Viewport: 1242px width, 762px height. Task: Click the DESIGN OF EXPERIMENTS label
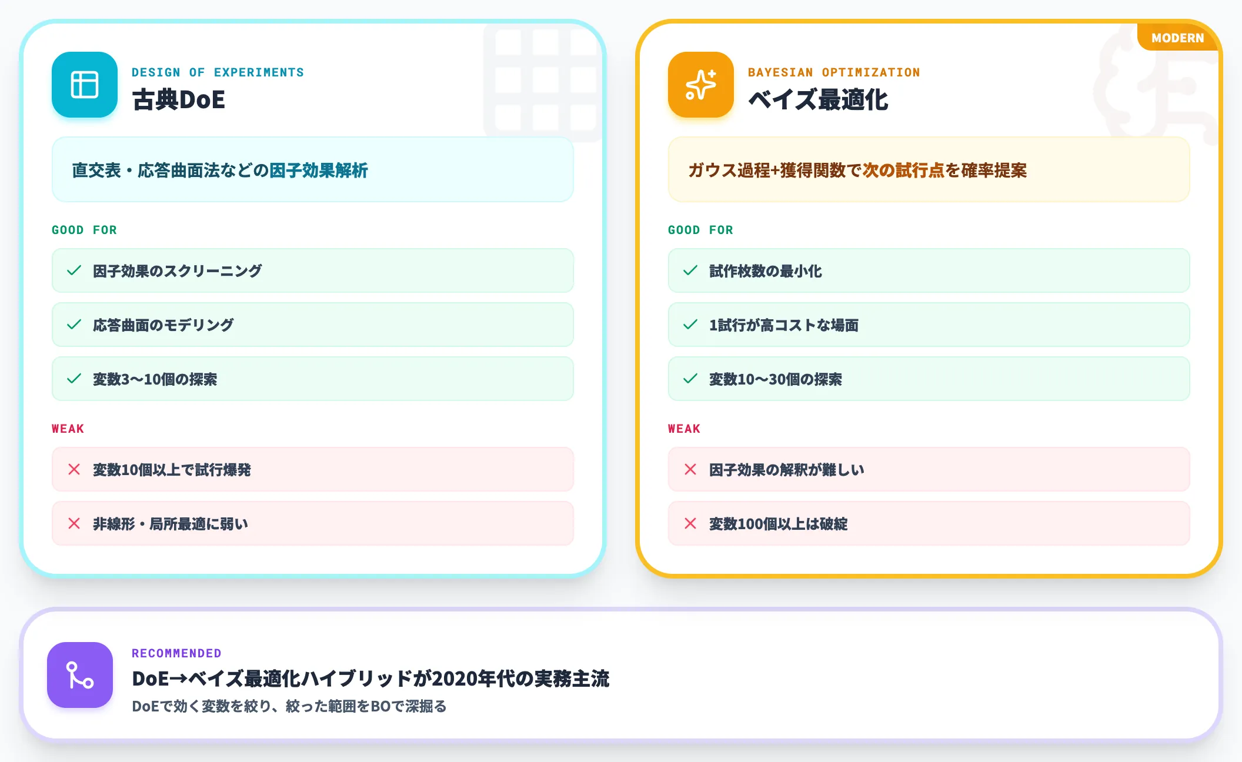point(218,72)
